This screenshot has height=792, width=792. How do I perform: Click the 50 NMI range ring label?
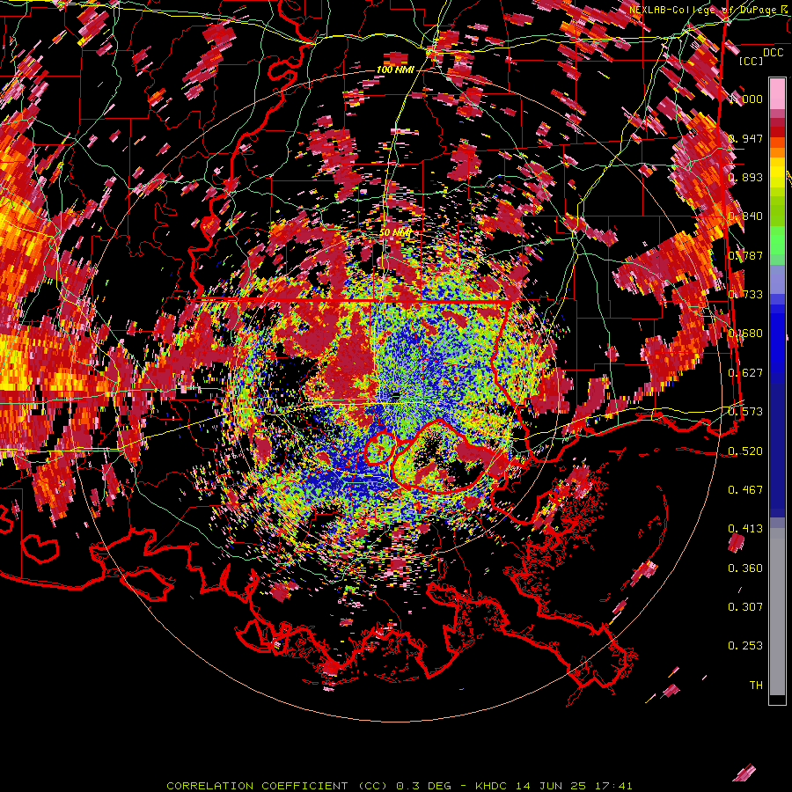coord(395,233)
